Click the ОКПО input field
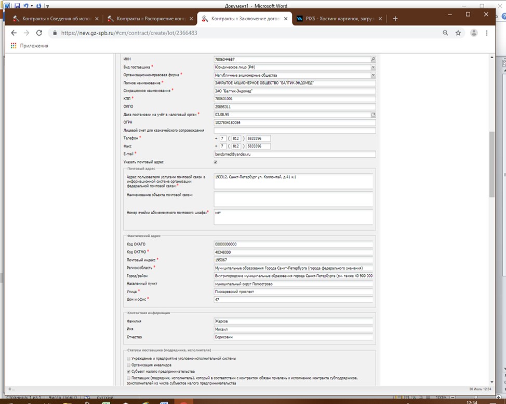This screenshot has height=404, width=506. (295, 107)
